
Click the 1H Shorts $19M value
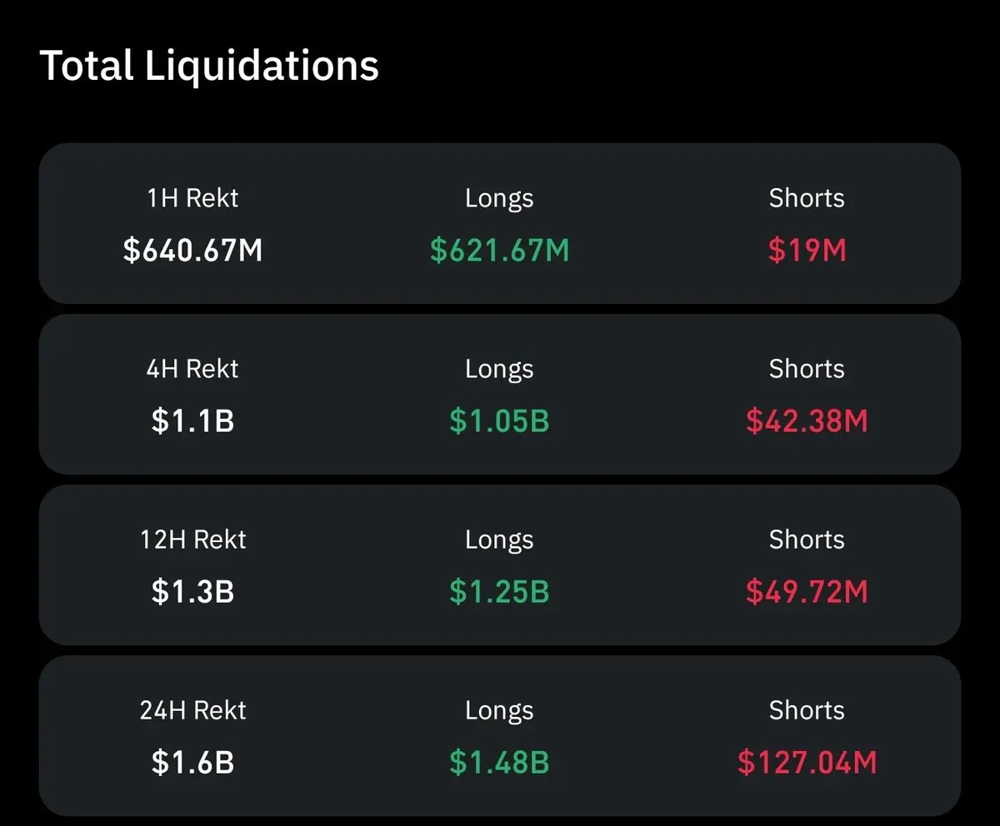pos(807,251)
